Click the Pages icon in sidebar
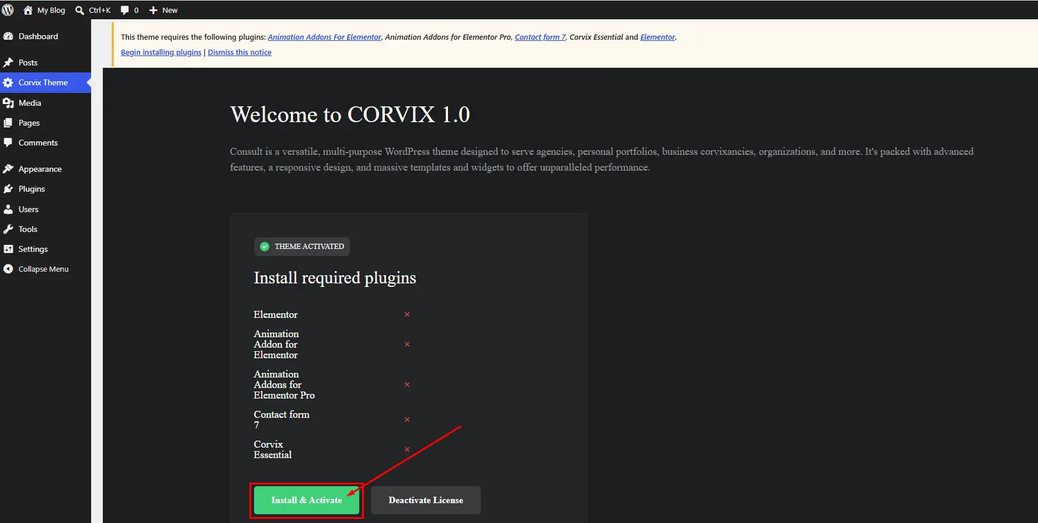This screenshot has width=1038, height=523. pyautogui.click(x=8, y=123)
